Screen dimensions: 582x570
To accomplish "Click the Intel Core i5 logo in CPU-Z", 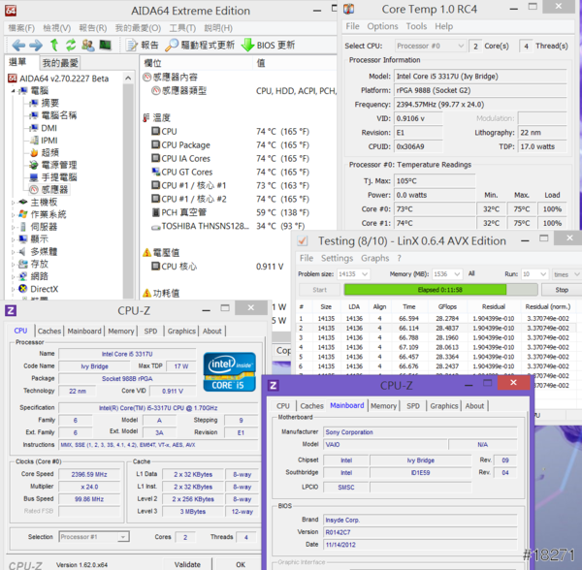I will [x=230, y=372].
